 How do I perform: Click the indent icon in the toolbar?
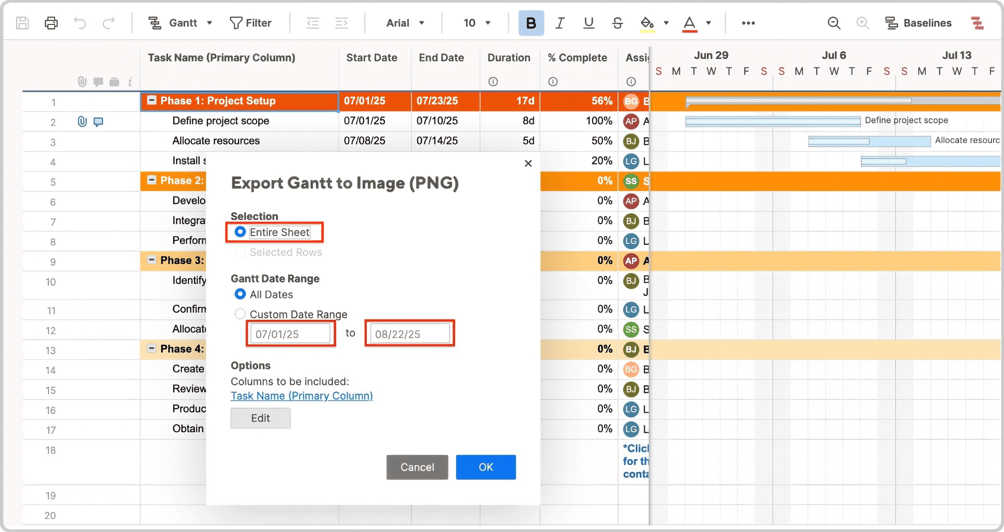341,23
